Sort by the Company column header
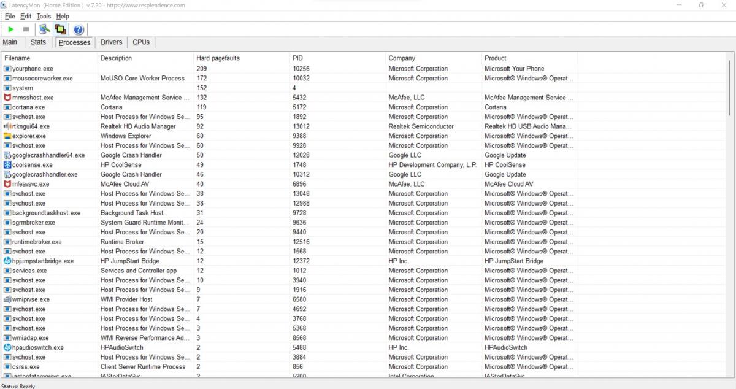736x389 pixels. [434, 58]
